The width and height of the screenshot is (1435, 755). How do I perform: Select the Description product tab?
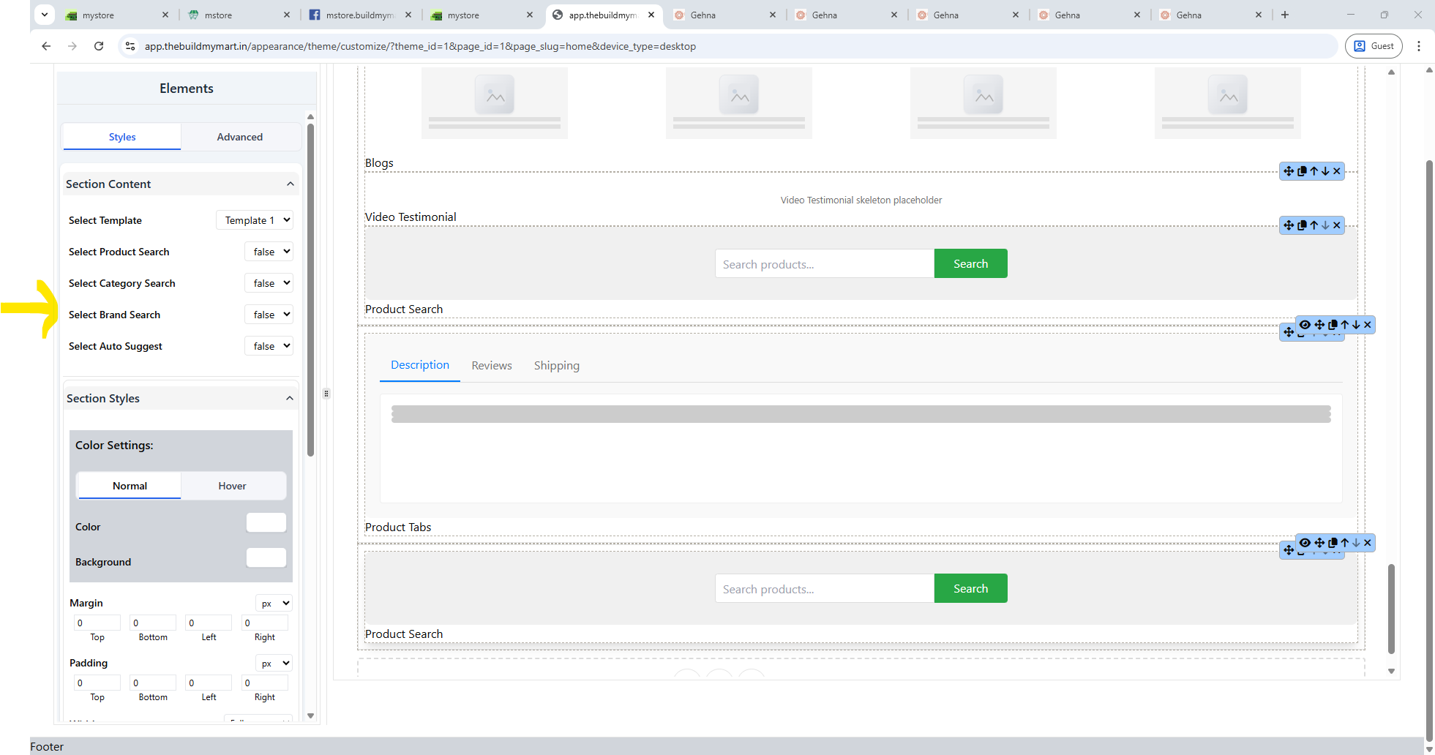[420, 365]
